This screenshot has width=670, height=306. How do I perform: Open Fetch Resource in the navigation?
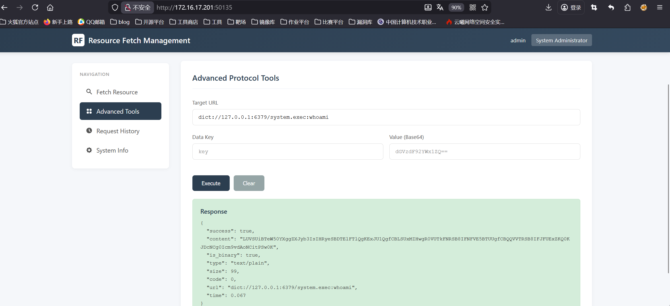pos(120,92)
